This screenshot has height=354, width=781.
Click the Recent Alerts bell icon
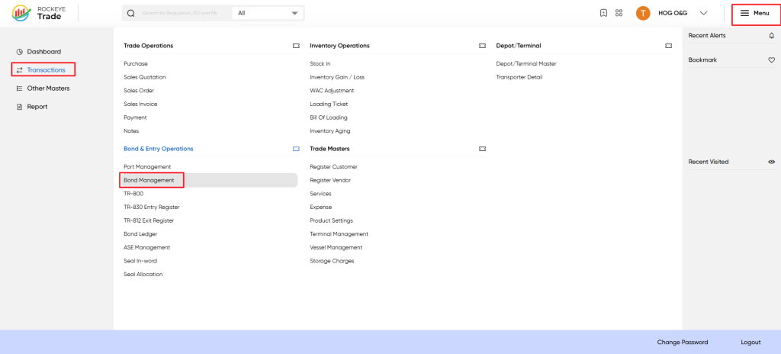pos(772,35)
